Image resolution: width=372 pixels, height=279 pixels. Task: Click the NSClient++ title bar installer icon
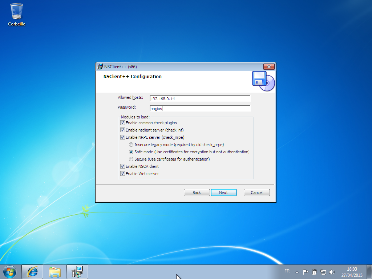(x=100, y=67)
